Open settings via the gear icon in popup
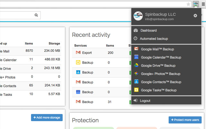The height and width of the screenshot is (129, 206). (x=195, y=16)
